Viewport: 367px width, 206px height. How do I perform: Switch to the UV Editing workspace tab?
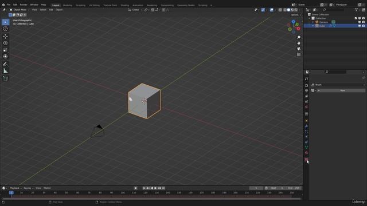click(x=94, y=5)
